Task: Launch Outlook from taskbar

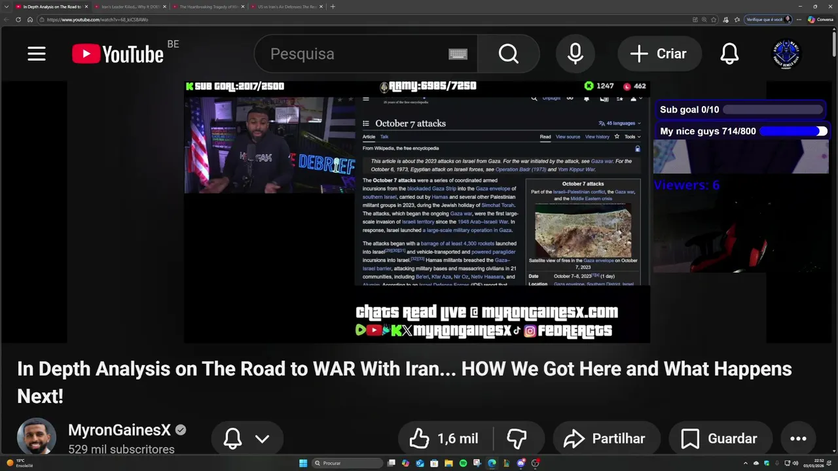Action: coord(420,463)
